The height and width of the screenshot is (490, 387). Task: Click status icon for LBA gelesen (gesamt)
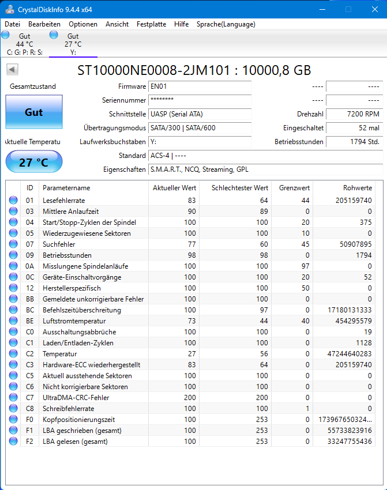(x=13, y=441)
